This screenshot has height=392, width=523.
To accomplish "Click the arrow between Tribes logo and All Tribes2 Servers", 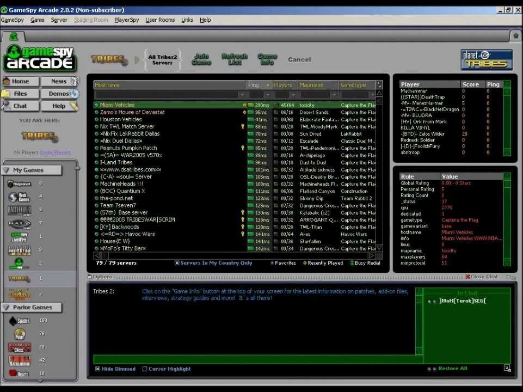I will click(137, 60).
